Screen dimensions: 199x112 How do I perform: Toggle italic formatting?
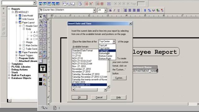pyautogui.click(x=114, y=10)
